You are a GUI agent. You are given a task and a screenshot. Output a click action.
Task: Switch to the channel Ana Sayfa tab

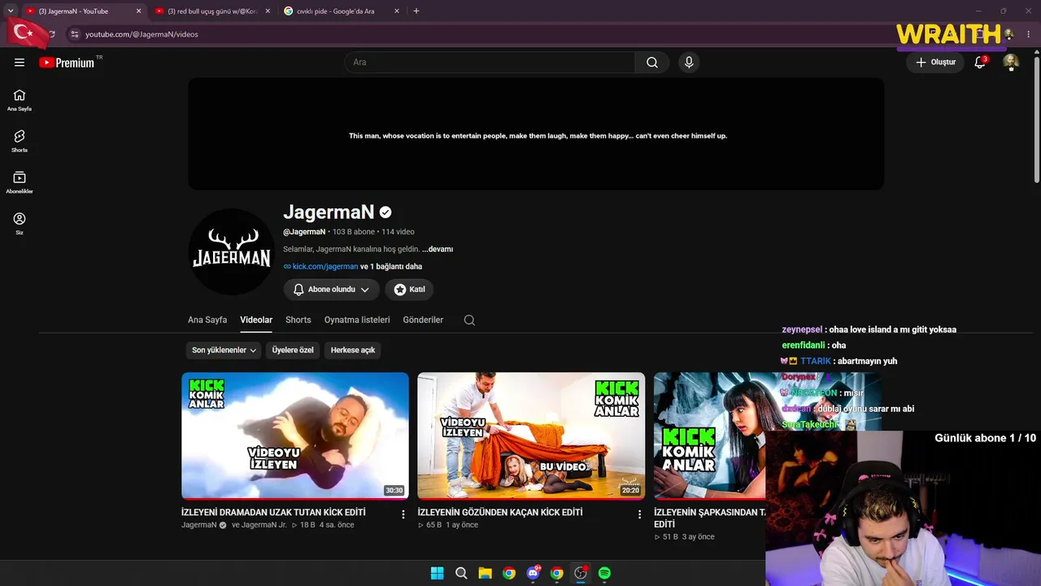pyautogui.click(x=207, y=320)
